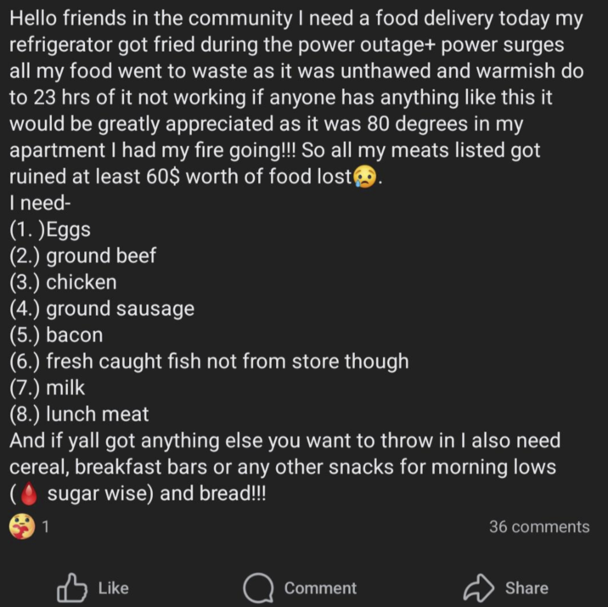Select the "(8.) lunch meat" line
Viewport: 608px width, 607px height.
(x=79, y=414)
